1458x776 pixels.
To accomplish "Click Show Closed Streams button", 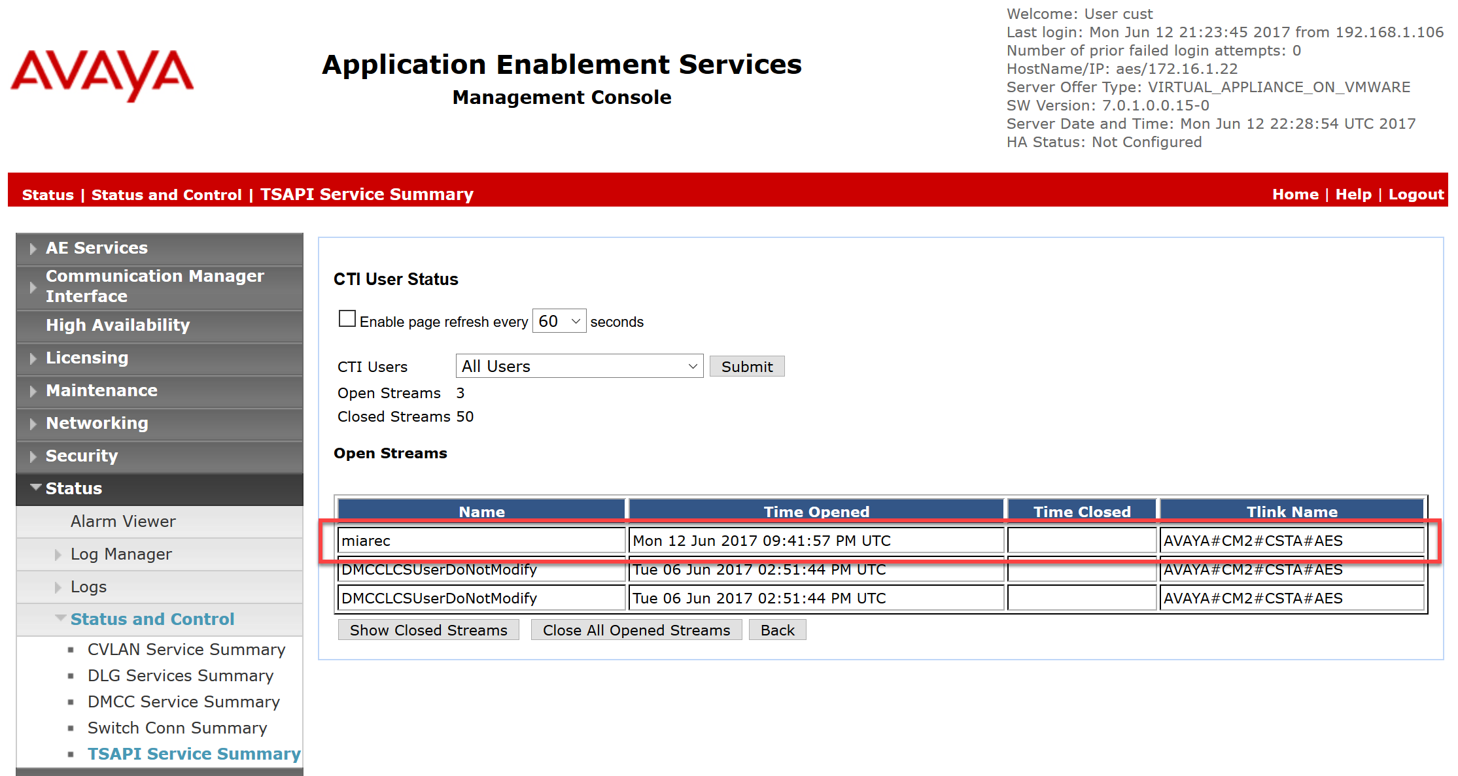I will pyautogui.click(x=428, y=630).
